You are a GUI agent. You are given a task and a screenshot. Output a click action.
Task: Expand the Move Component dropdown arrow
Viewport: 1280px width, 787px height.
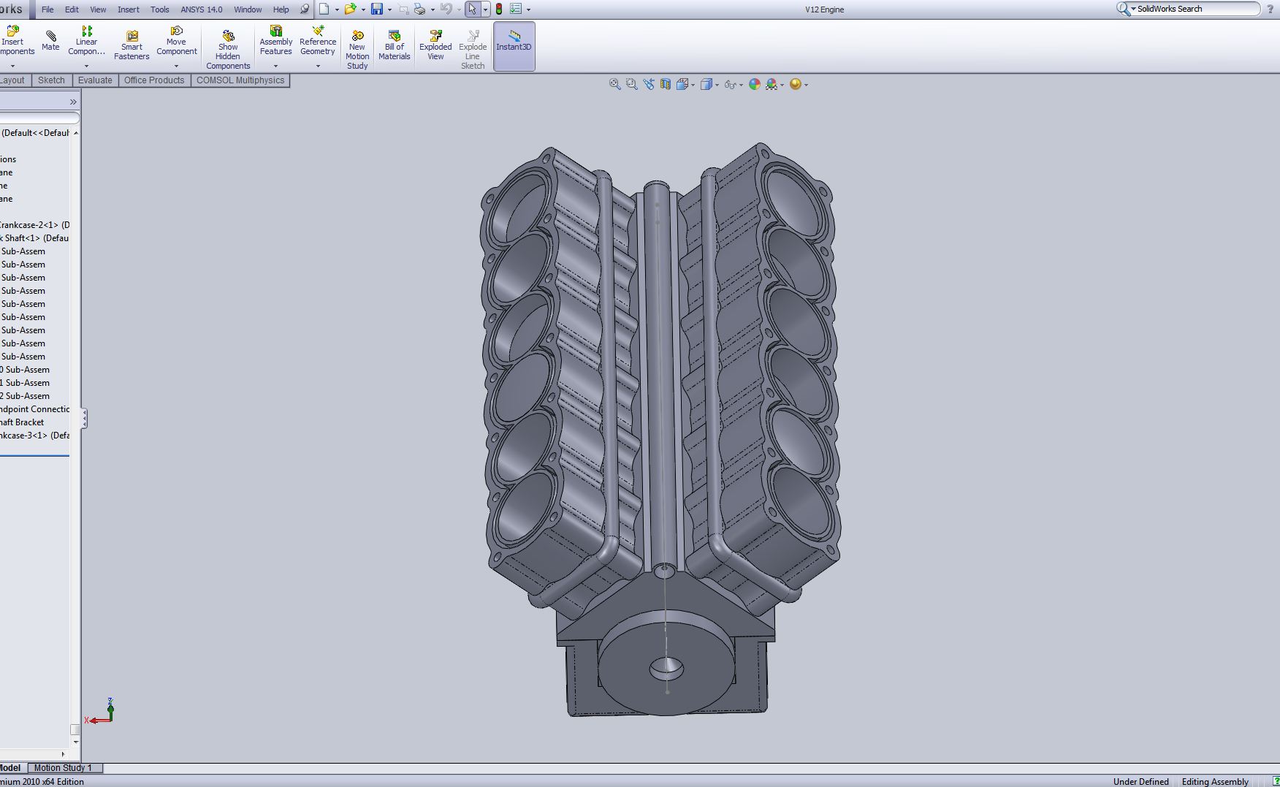pos(176,66)
